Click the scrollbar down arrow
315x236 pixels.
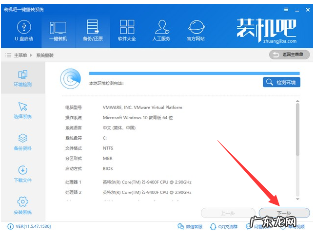[298, 199]
